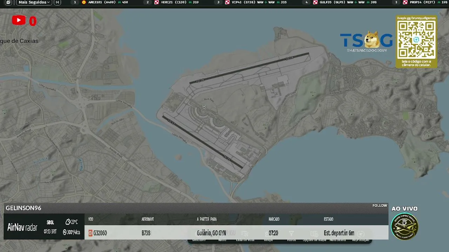Click the window icon left of Mais Seguidos

tap(8, 2)
